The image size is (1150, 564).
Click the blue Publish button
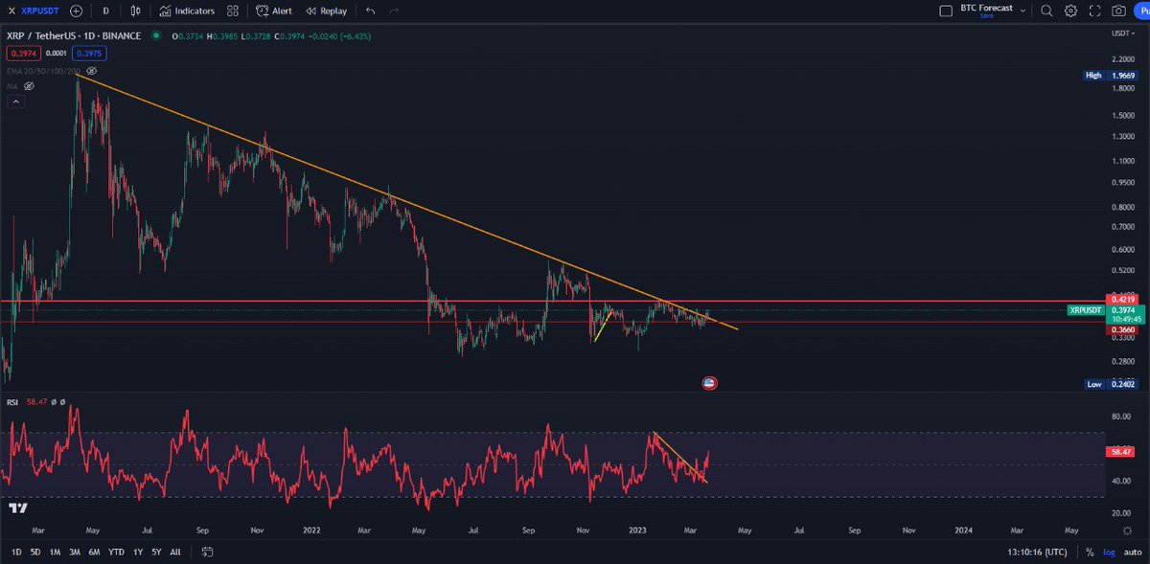coord(1145,11)
